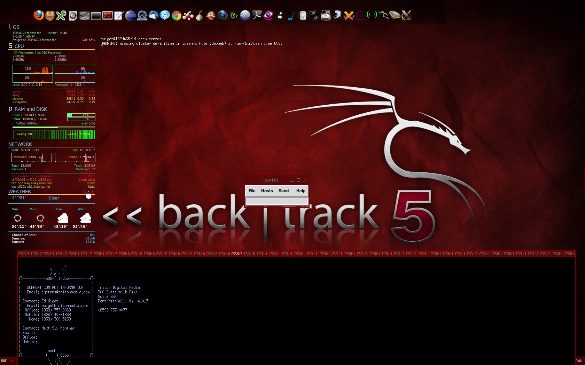Click the 11% CPU core graph
The image size is (585, 365).
(x=33, y=69)
